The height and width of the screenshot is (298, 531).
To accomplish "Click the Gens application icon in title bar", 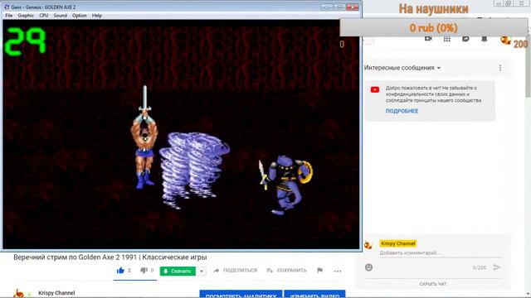I will (7, 7).
